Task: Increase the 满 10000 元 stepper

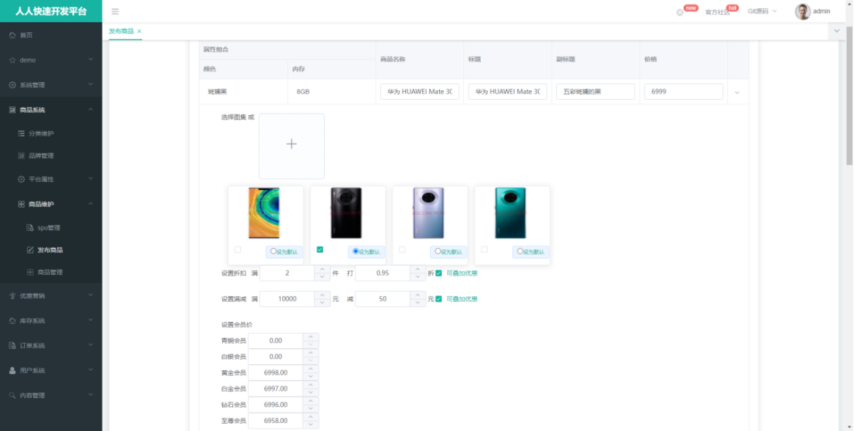Action: tap(323, 295)
